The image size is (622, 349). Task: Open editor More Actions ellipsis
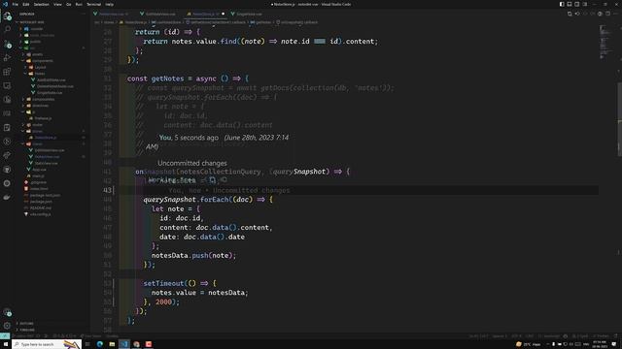(x=615, y=14)
